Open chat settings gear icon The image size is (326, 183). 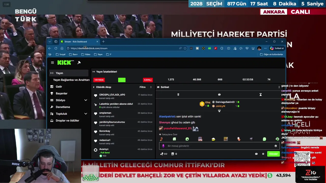coord(263,154)
